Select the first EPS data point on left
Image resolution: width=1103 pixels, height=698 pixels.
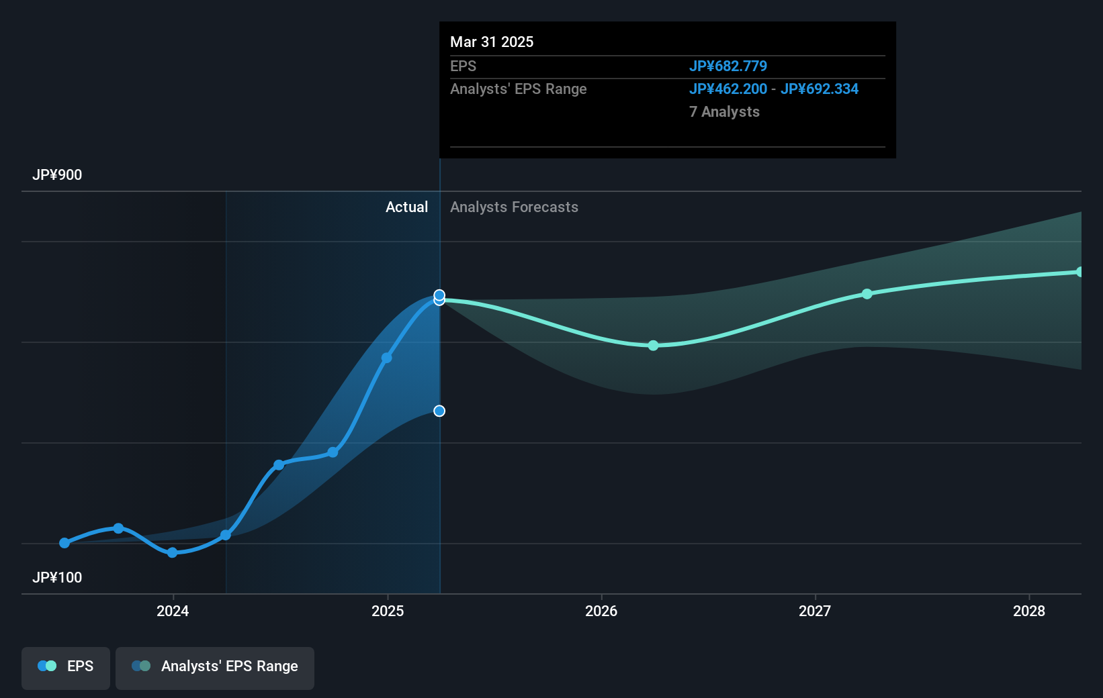pos(64,543)
